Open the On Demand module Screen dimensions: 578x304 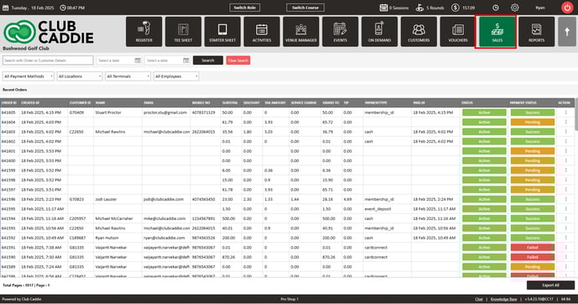coord(380,32)
